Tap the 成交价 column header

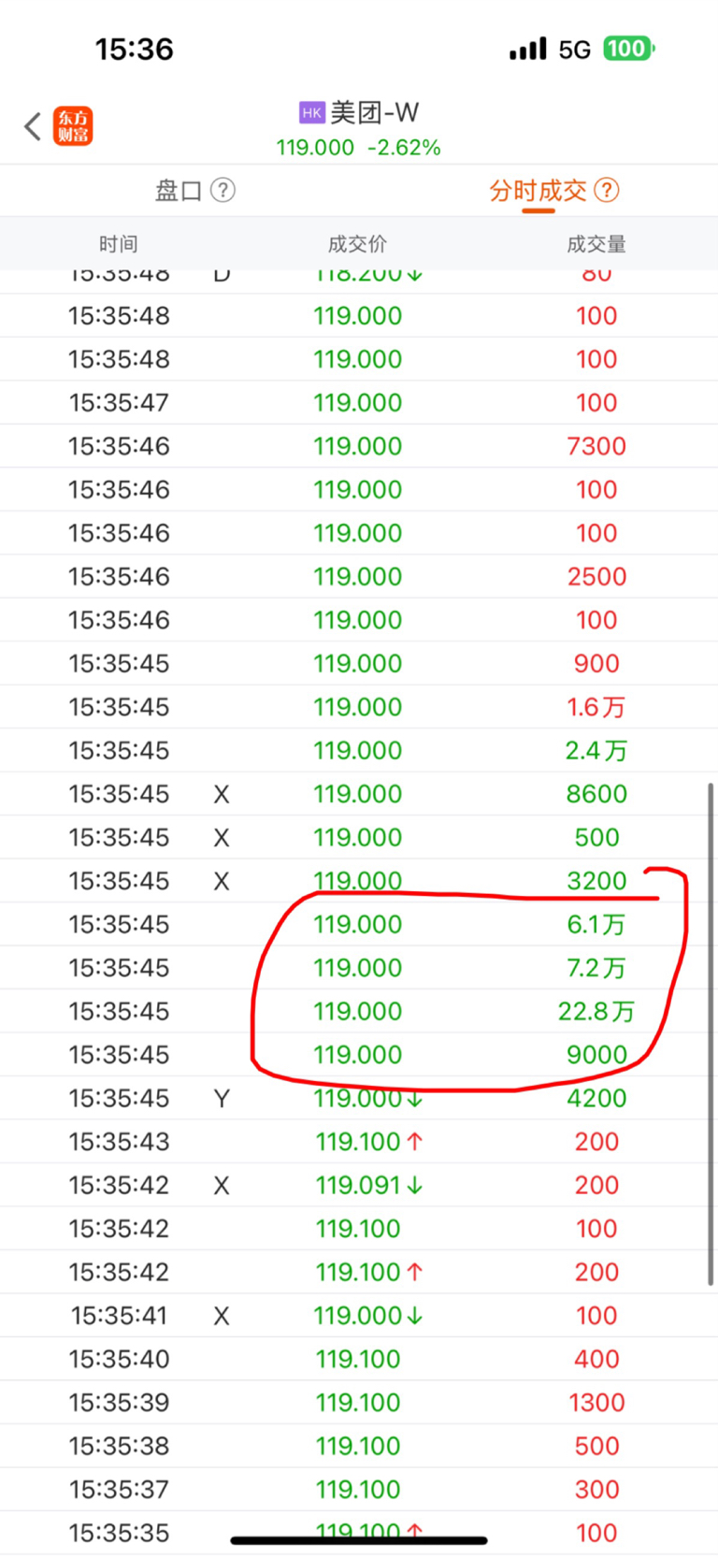(x=357, y=244)
